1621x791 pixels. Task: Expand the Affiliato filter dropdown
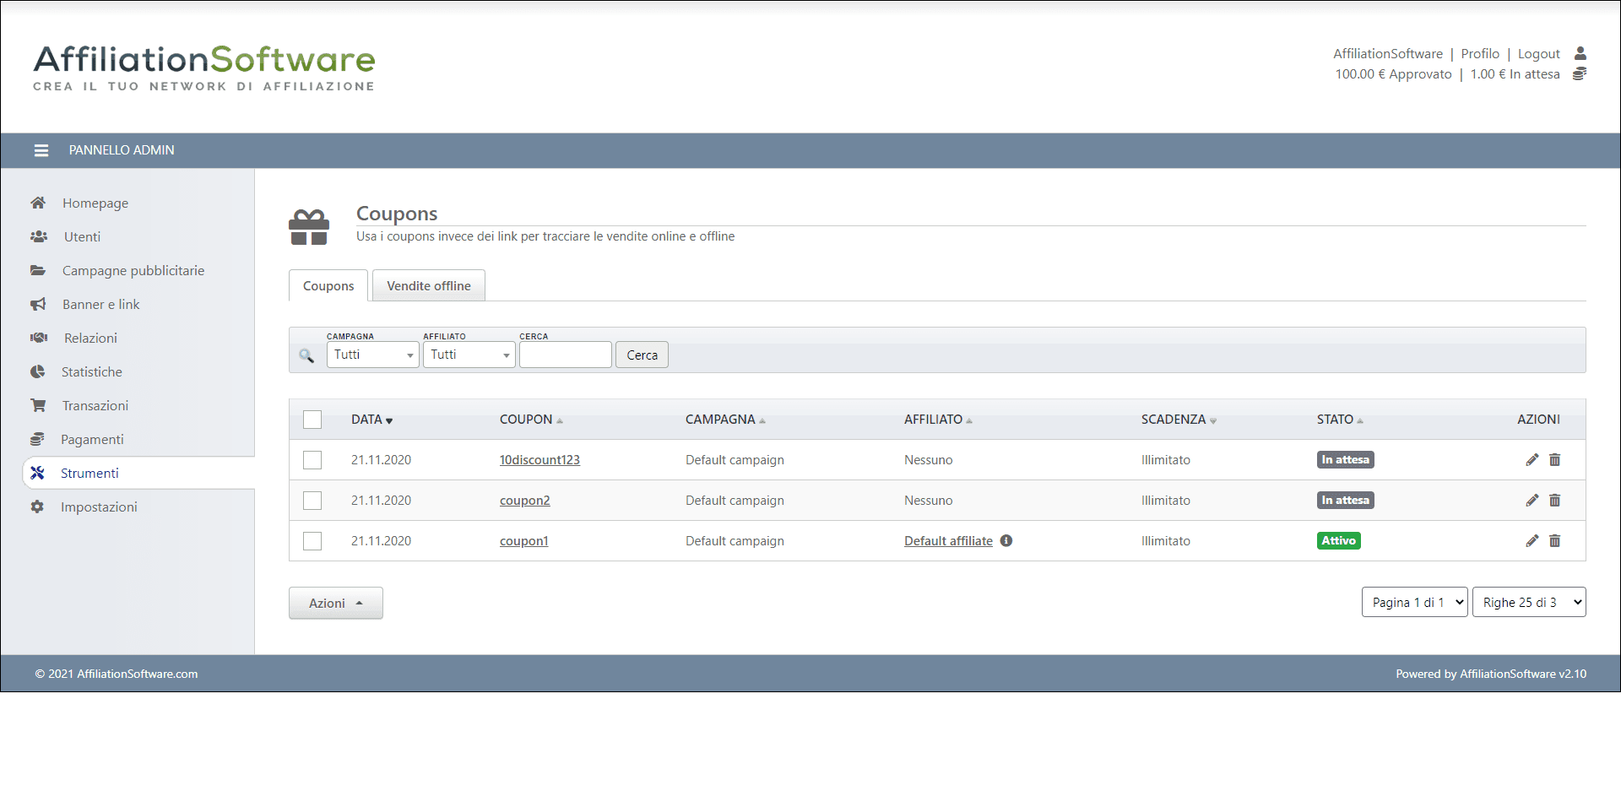[469, 355]
